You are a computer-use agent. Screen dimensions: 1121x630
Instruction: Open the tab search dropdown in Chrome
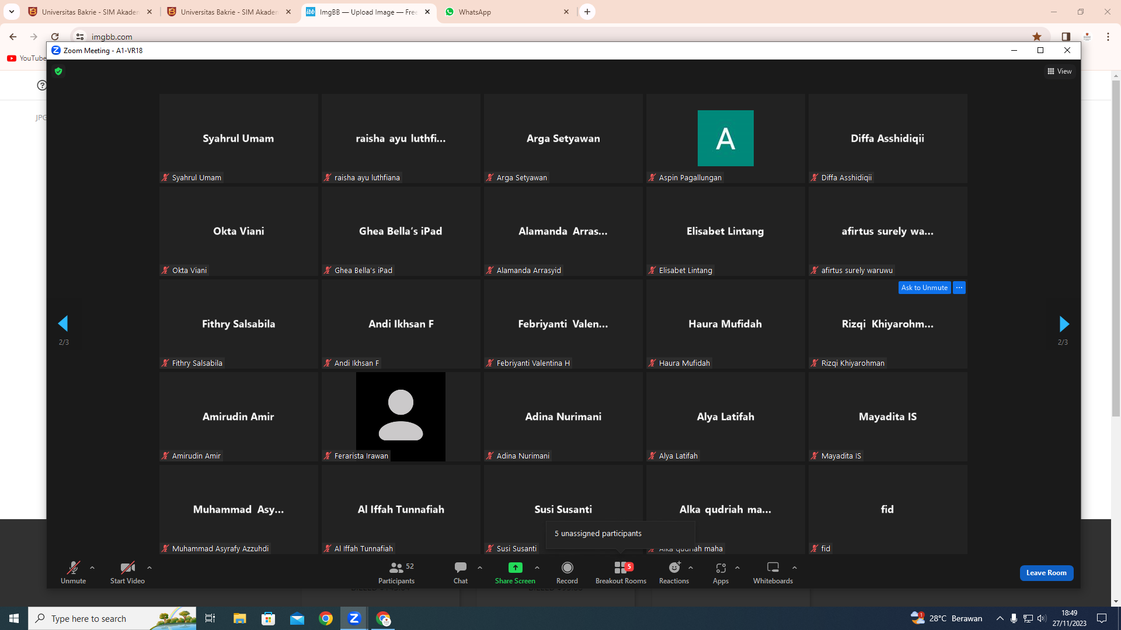tap(11, 12)
